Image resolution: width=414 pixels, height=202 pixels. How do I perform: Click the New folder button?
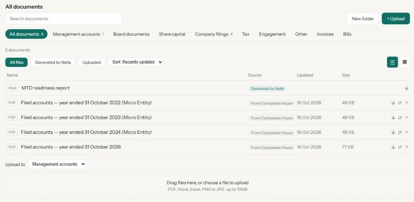(363, 18)
